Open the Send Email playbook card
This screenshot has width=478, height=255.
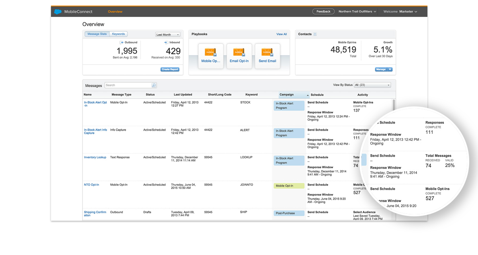[x=267, y=56]
